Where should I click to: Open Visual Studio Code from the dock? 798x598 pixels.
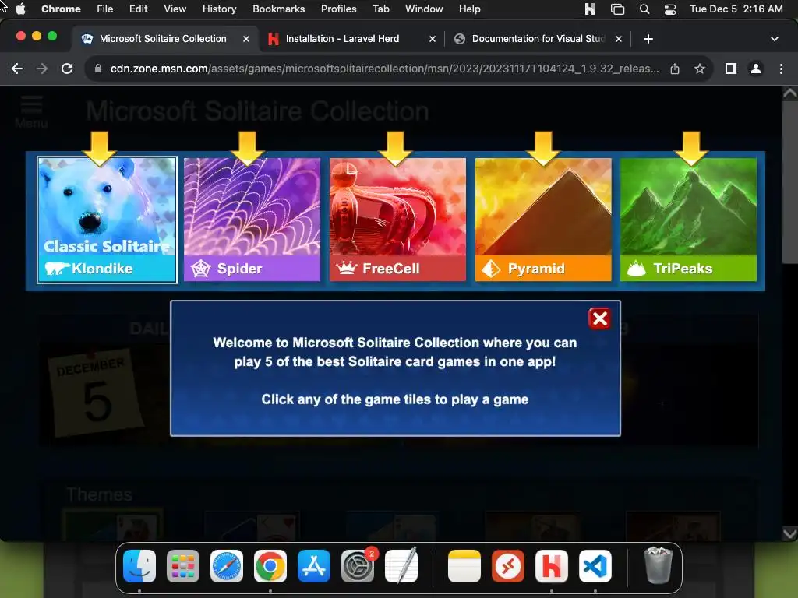(x=595, y=566)
